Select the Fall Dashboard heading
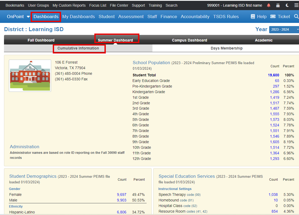This screenshot has height=215, width=299. point(41,40)
